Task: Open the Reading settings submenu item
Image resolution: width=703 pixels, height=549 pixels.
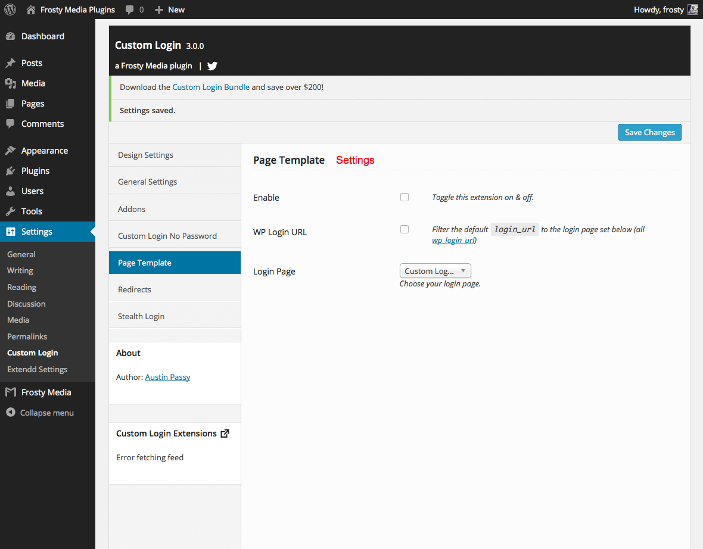Action: [x=21, y=287]
